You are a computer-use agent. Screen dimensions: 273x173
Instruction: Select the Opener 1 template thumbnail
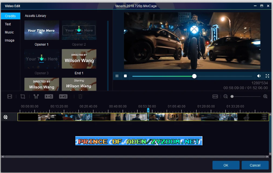click(42, 30)
